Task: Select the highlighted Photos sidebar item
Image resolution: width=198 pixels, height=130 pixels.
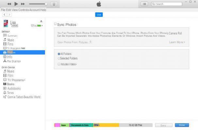Action: tap(23, 52)
